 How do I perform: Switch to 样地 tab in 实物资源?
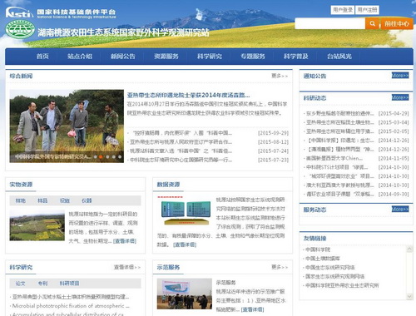coord(21,200)
